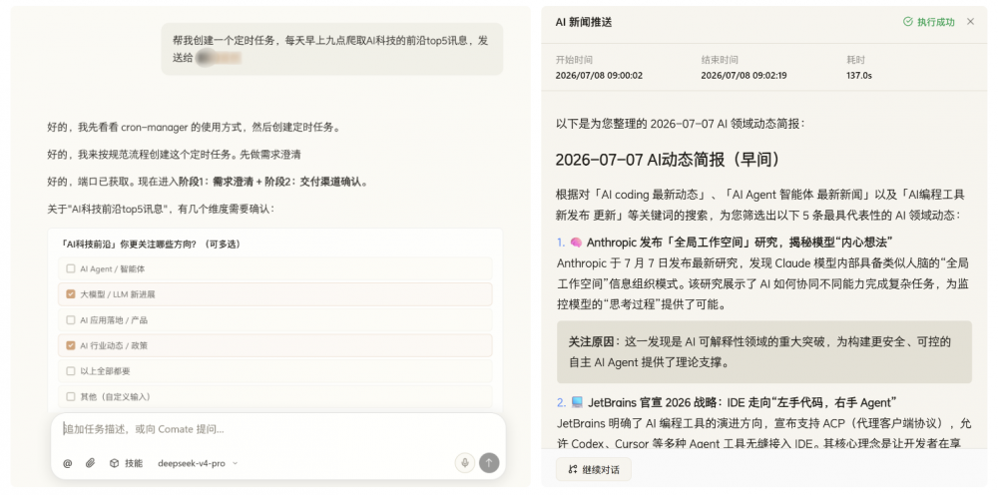Click the 继续对话 button

point(593,469)
